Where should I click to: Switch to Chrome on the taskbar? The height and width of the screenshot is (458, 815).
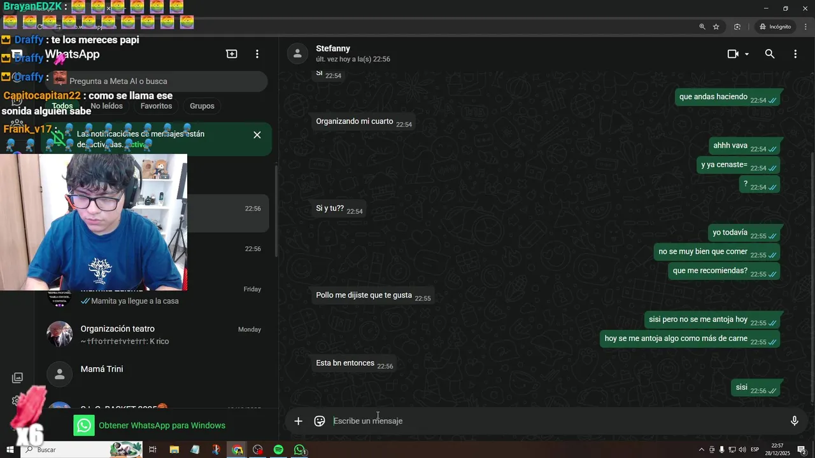tap(237, 450)
